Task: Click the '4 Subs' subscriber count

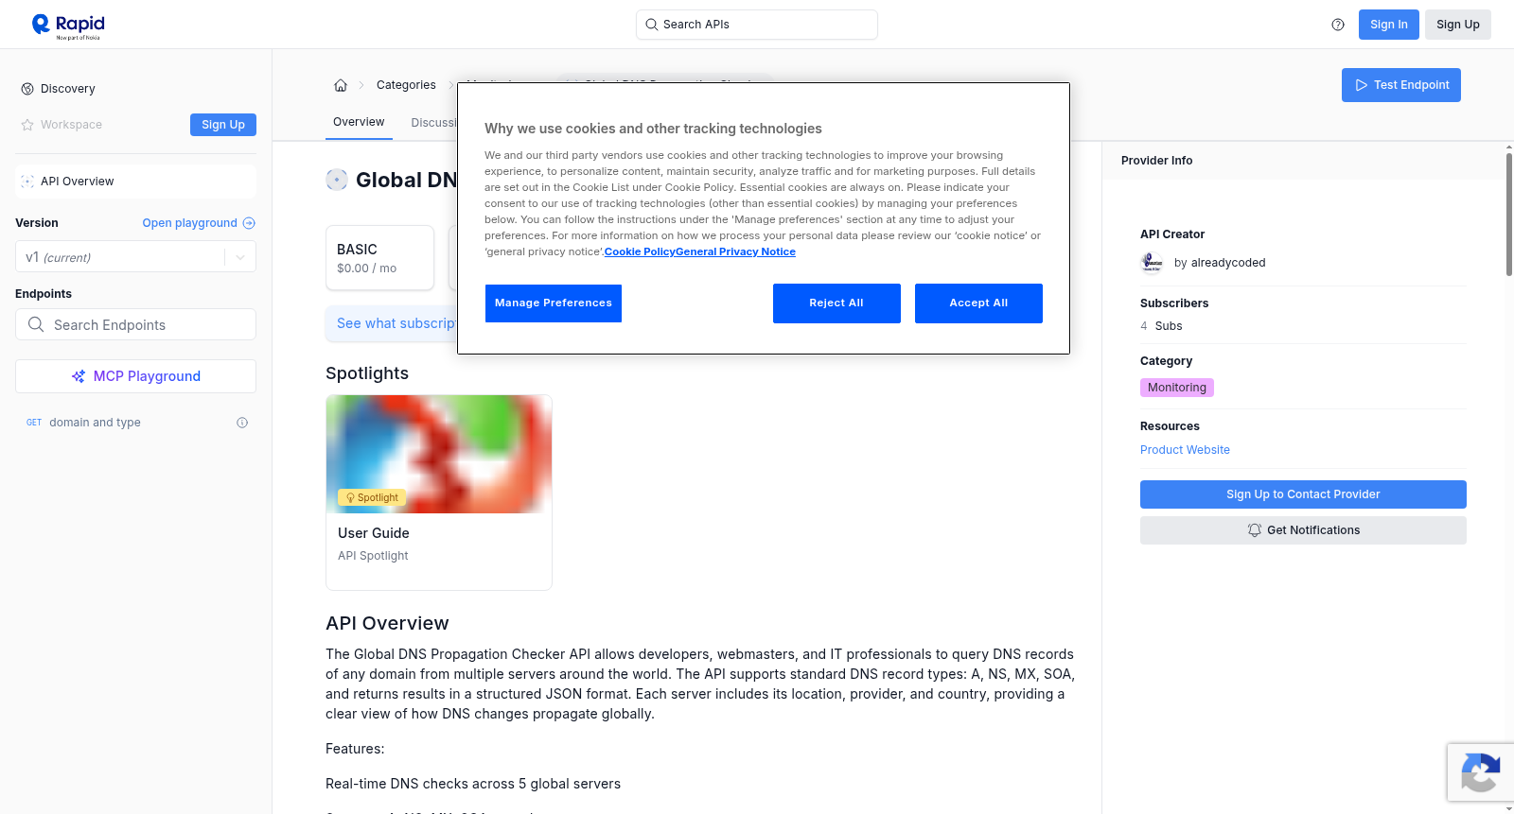Action: coord(1161,326)
